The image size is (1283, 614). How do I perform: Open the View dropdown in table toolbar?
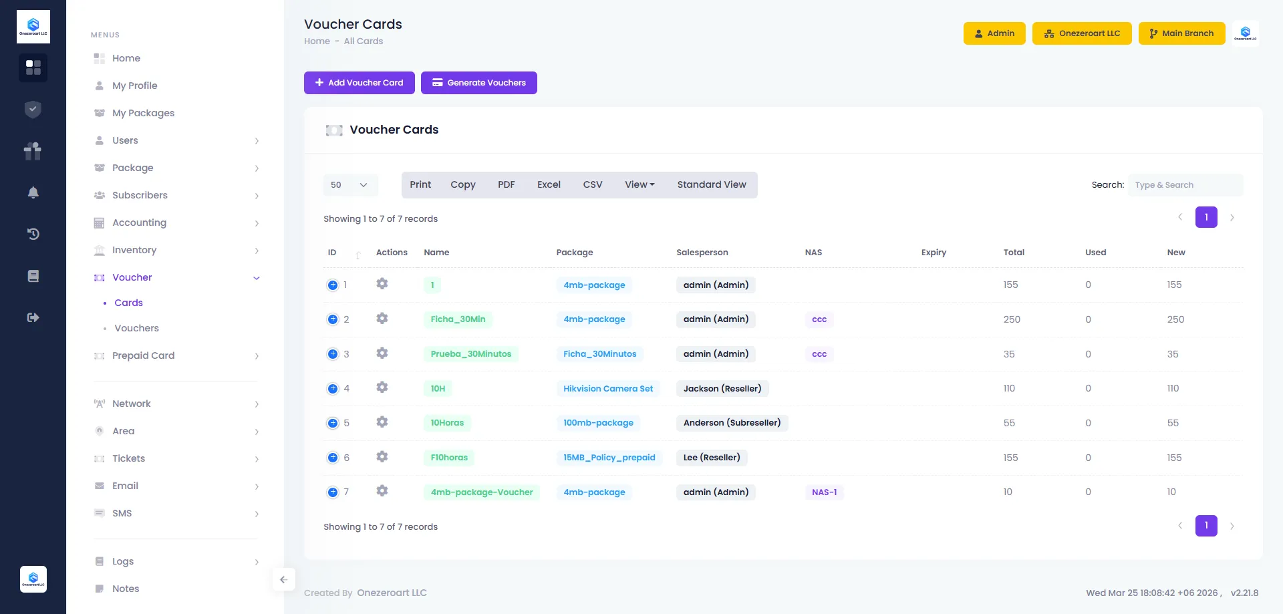coord(639,185)
